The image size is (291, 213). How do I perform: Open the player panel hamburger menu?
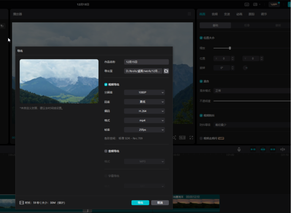pos(189,14)
